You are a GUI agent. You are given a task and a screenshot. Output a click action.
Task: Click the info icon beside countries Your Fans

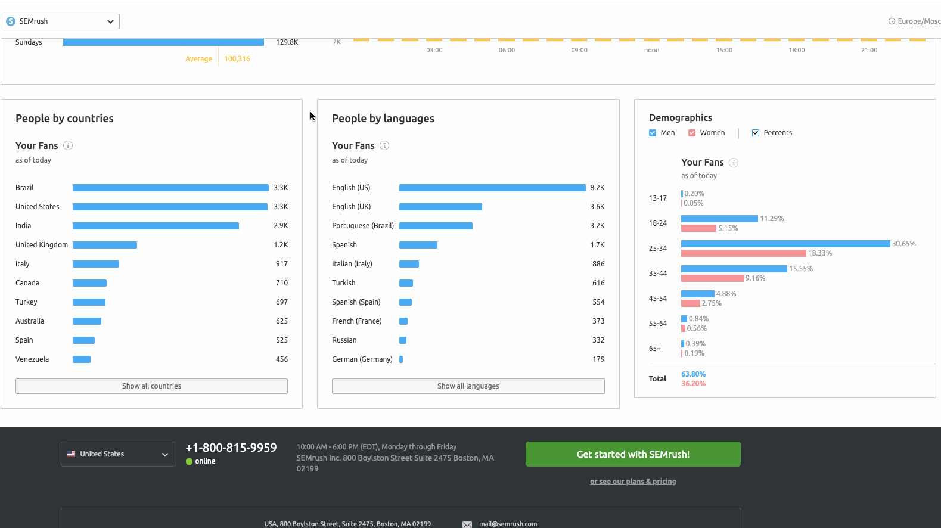coord(68,145)
